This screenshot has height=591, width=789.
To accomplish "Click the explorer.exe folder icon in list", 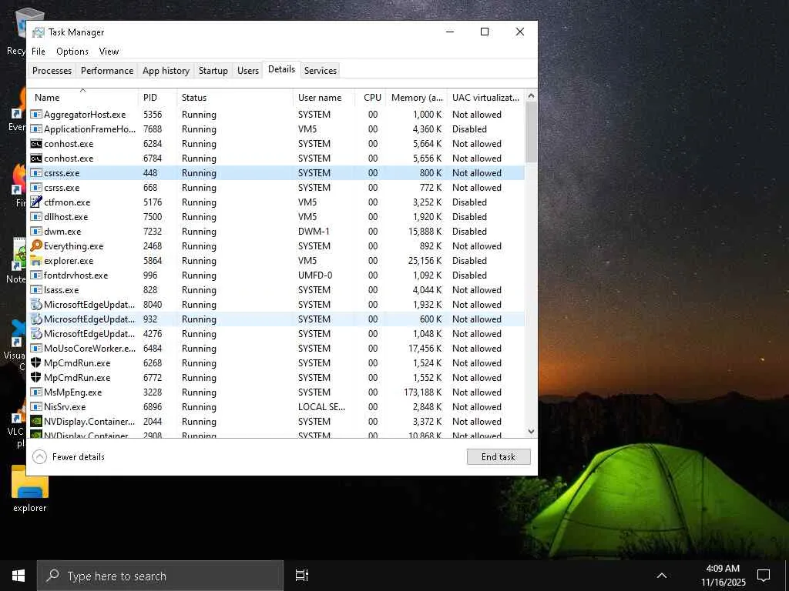I will [x=35, y=260].
